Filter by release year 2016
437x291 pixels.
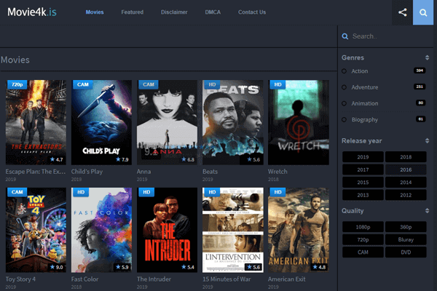coord(406,170)
